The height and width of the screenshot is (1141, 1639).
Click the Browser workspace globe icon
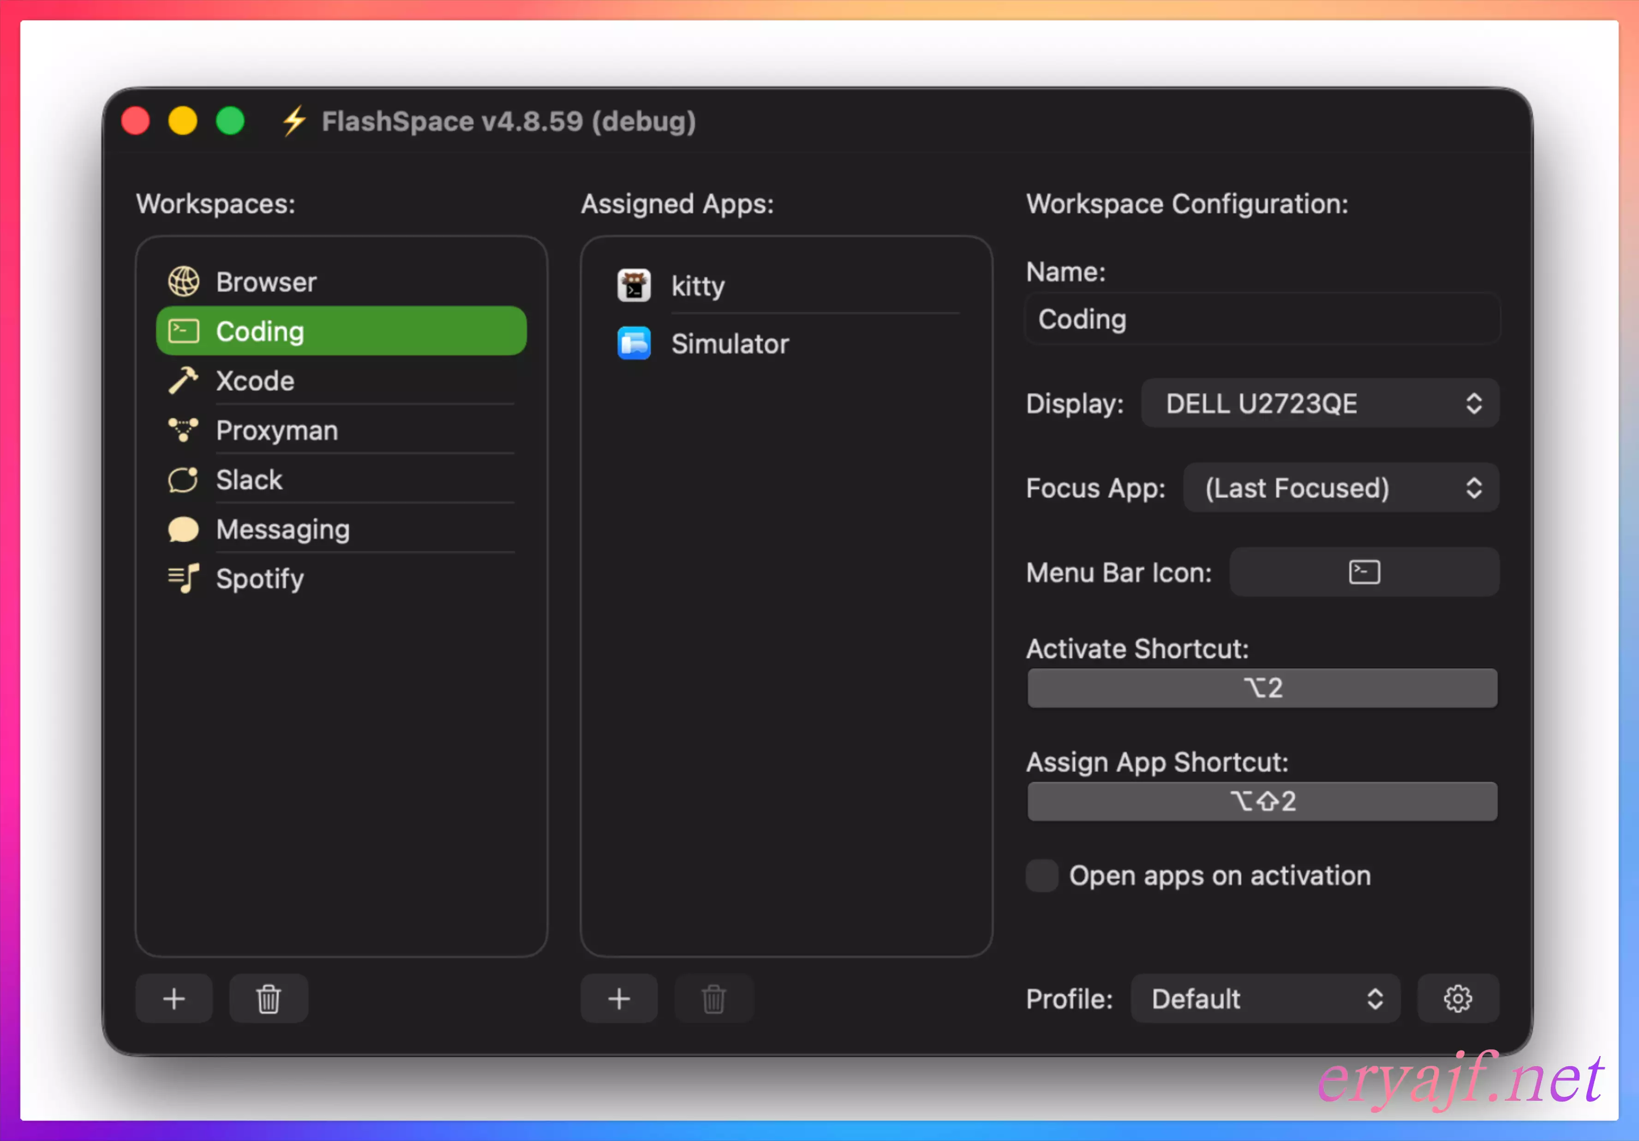click(184, 281)
